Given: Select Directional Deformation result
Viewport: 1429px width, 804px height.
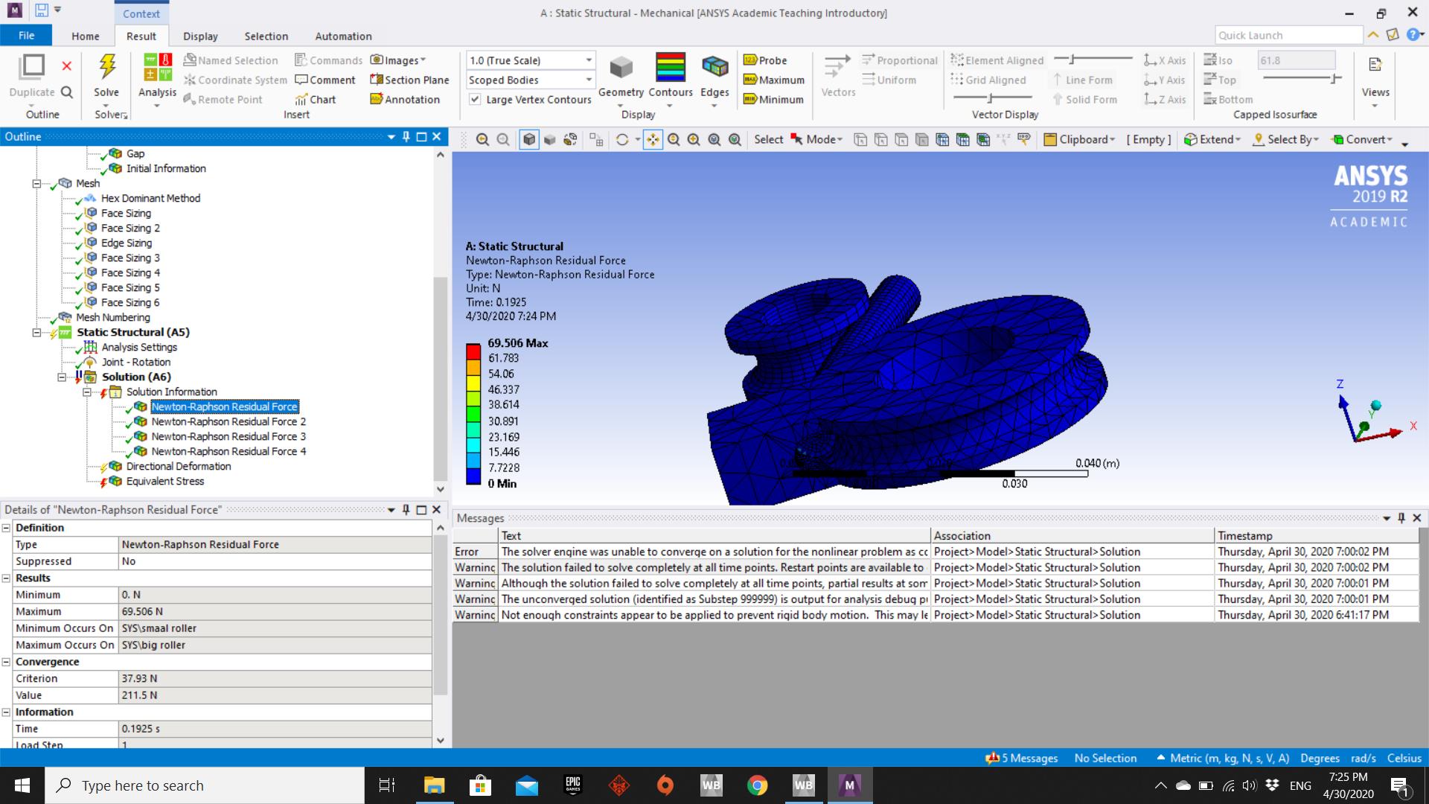Looking at the screenshot, I should (178, 467).
